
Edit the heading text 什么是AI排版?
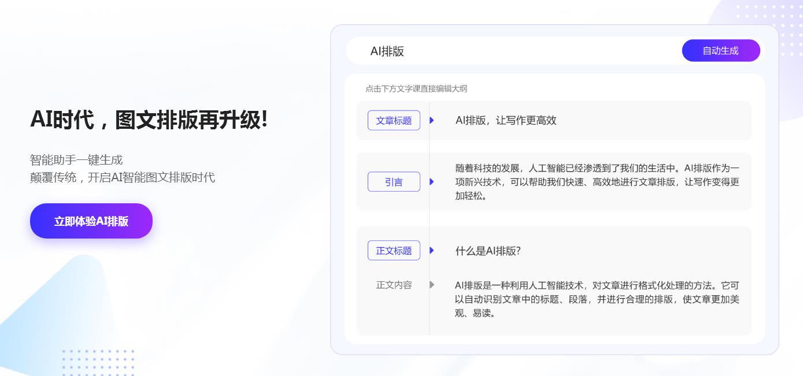click(488, 251)
